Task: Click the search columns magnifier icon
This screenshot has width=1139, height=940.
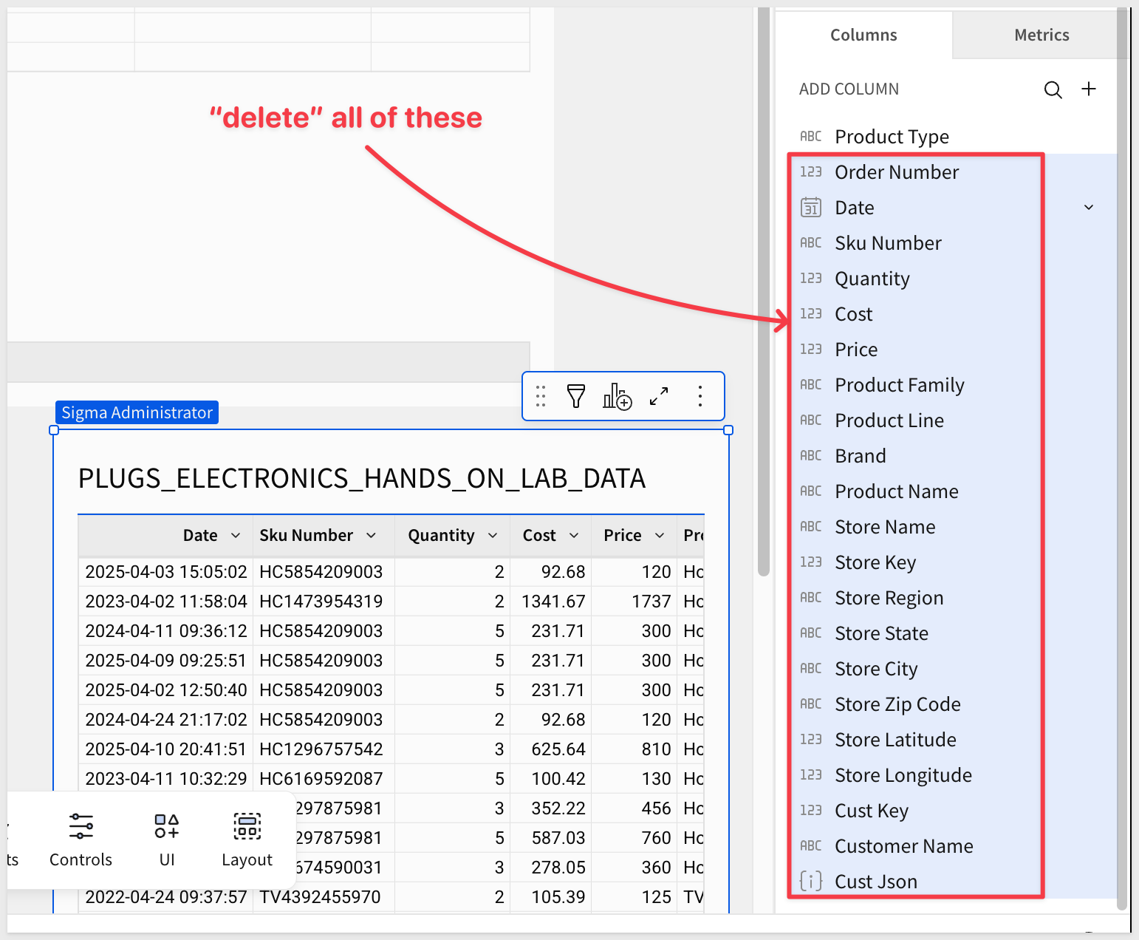Action: [1053, 90]
